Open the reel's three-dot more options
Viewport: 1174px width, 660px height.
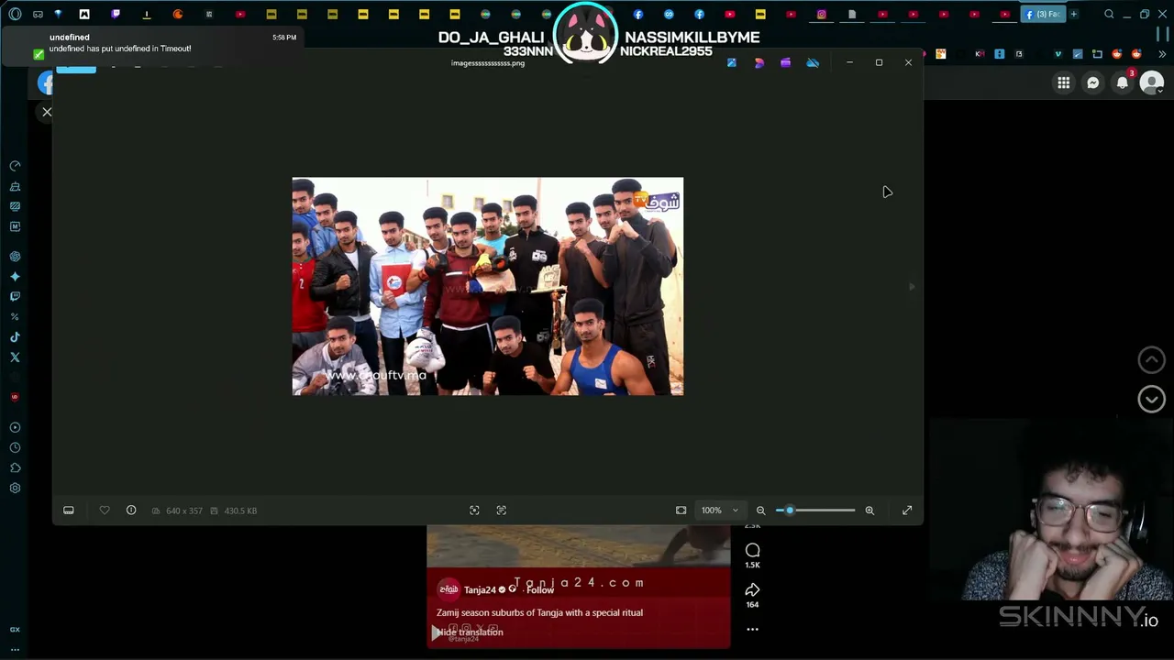(753, 629)
